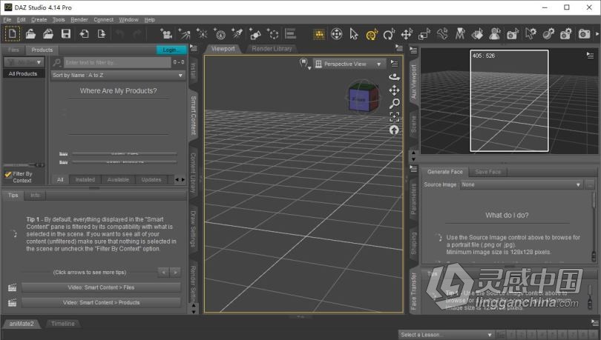This screenshot has width=601, height=340.
Task: Select the Scale tool
Action: coord(424,34)
